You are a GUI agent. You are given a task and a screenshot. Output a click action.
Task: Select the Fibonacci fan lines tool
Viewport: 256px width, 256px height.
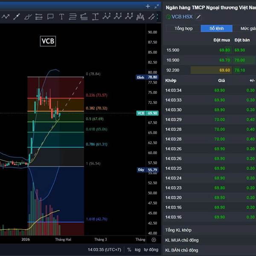click(x=84, y=17)
